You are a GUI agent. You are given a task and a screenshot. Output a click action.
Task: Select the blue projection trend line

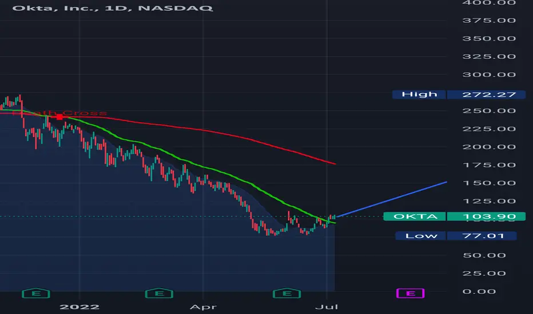pyautogui.click(x=391, y=199)
